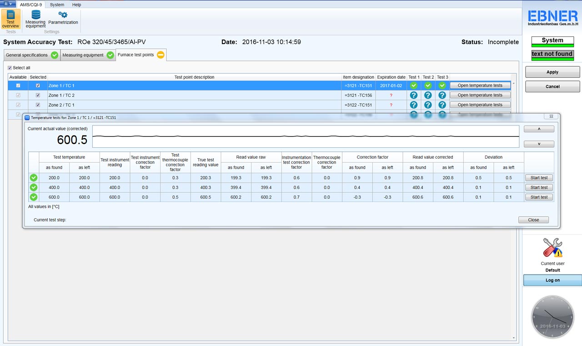Click the tools warning icon above Current user

pos(552,247)
